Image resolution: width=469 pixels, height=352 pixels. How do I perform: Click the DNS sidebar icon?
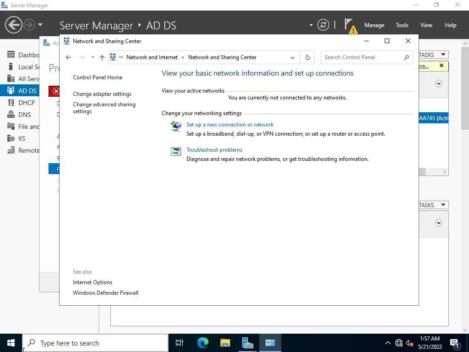click(11, 115)
